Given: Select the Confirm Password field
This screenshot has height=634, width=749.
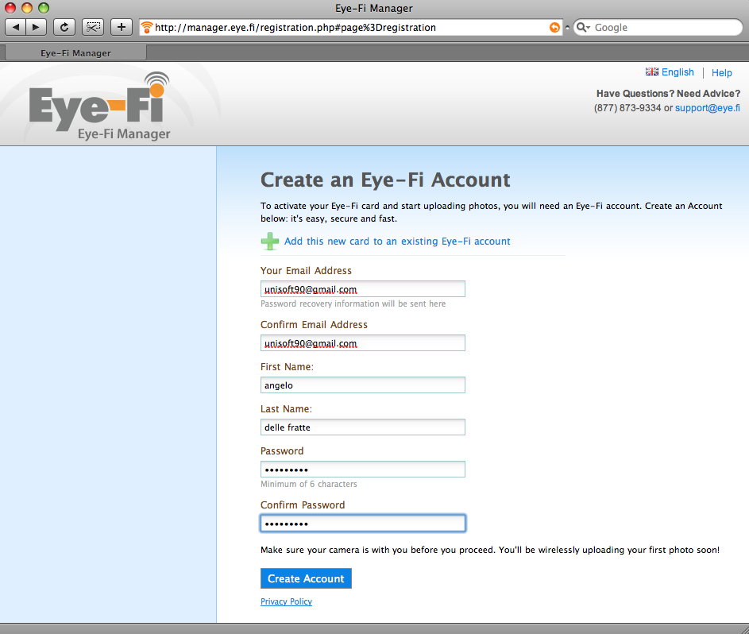Looking at the screenshot, I should pyautogui.click(x=362, y=524).
